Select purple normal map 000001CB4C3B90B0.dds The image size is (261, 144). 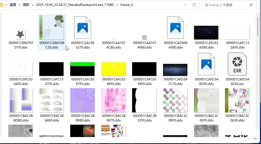[82, 100]
